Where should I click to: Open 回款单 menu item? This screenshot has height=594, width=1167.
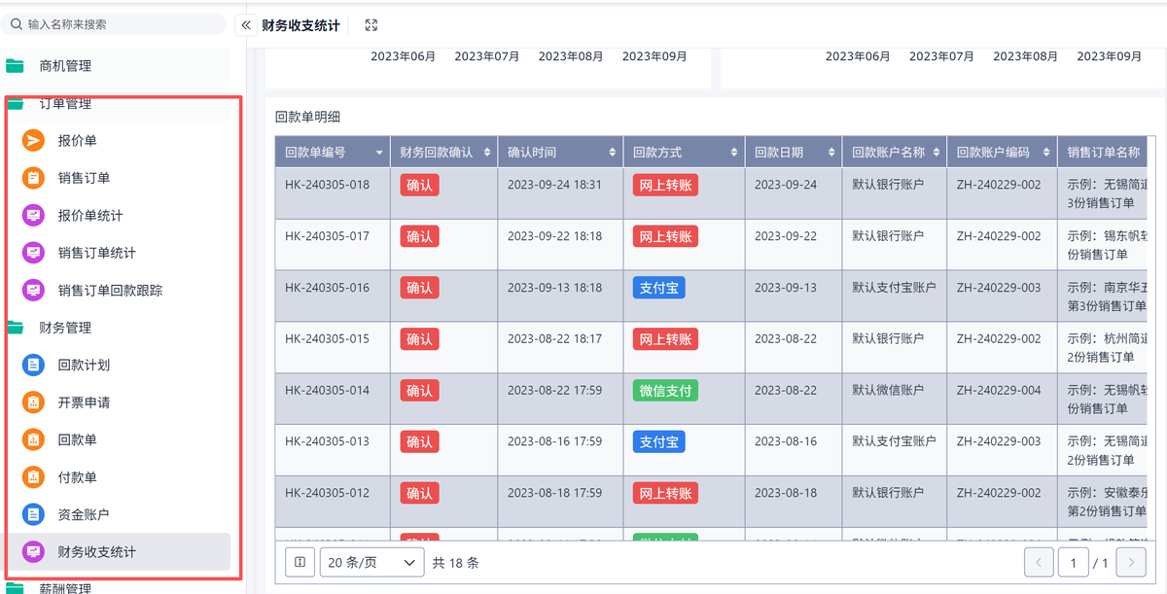[x=78, y=440]
